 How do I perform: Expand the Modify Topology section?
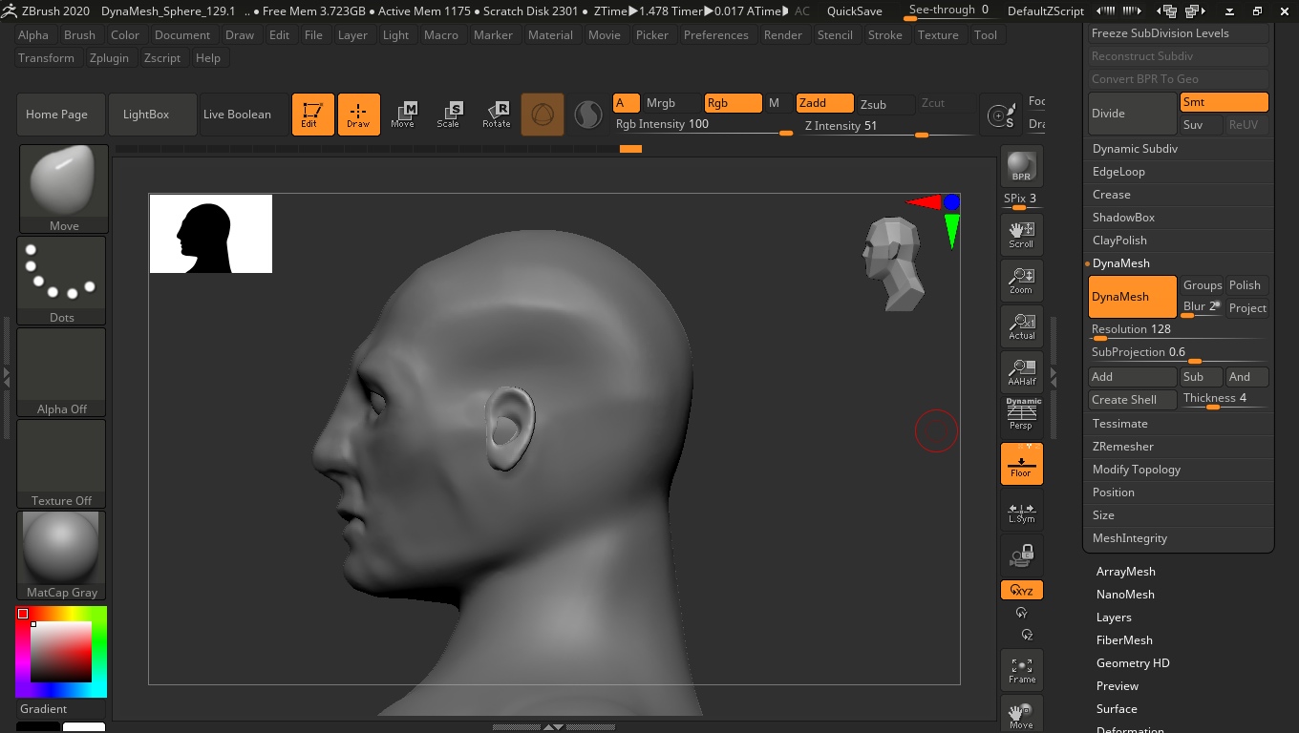click(x=1137, y=470)
